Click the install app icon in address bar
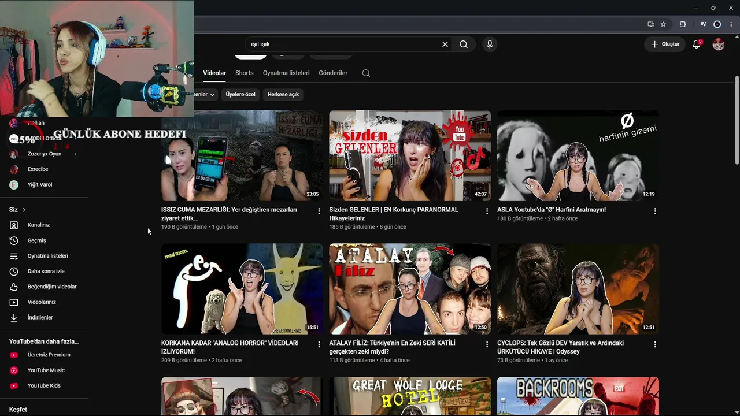740x416 pixels. pyautogui.click(x=651, y=24)
